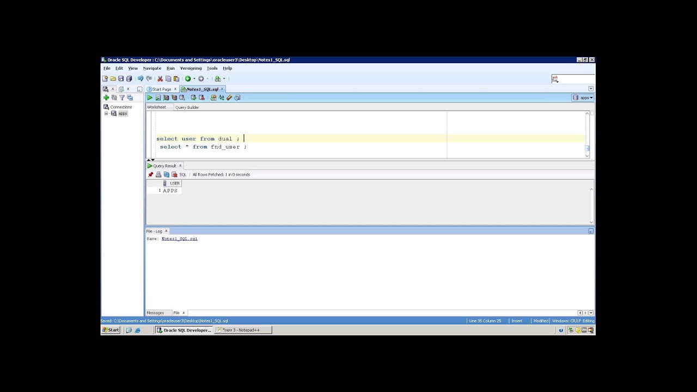Click the help icon in system tray

click(561, 330)
